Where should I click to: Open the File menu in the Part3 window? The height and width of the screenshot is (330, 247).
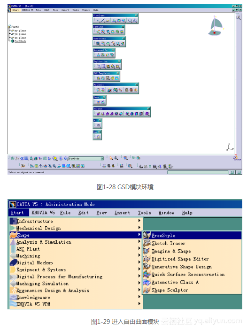coord(38,10)
